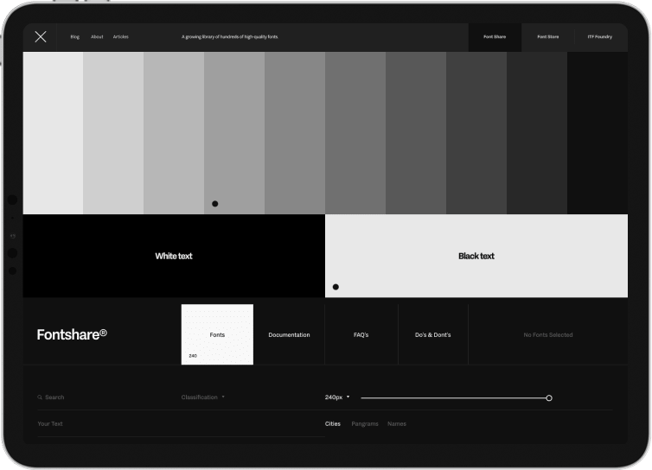Click the search magnifier icon
The height and width of the screenshot is (470, 652).
point(40,397)
